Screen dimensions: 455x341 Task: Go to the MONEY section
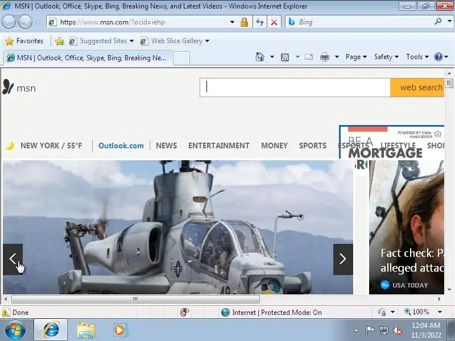click(274, 145)
